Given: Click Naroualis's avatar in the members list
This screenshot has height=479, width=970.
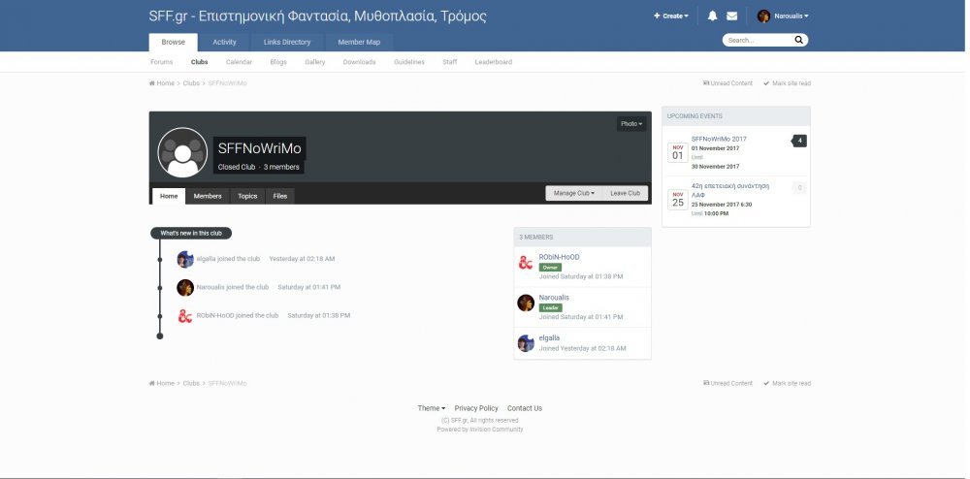Looking at the screenshot, I should (x=526, y=303).
